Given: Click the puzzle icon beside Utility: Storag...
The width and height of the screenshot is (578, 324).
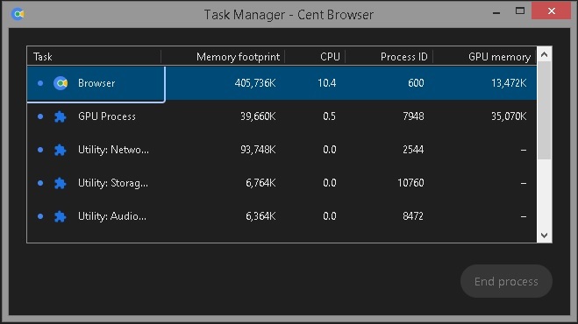Looking at the screenshot, I should [61, 183].
